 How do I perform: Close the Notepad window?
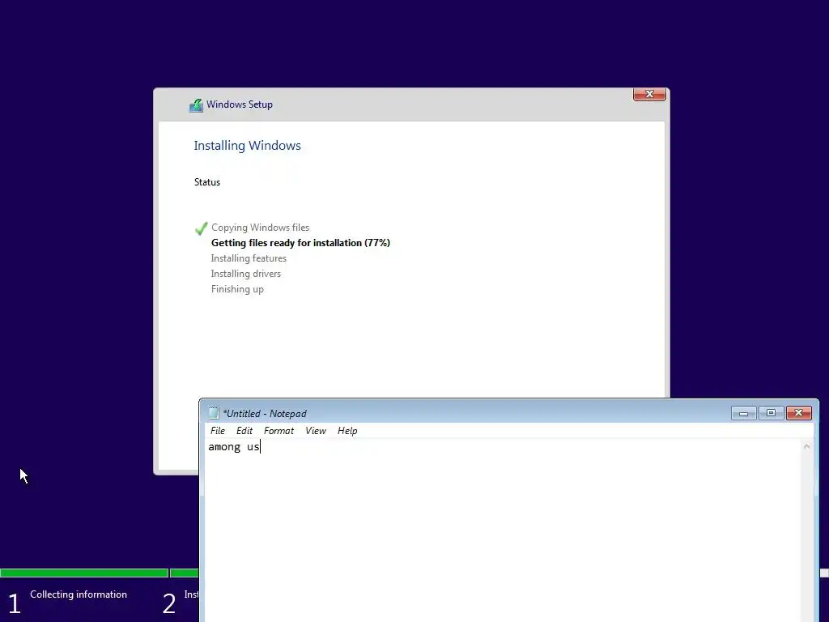799,413
